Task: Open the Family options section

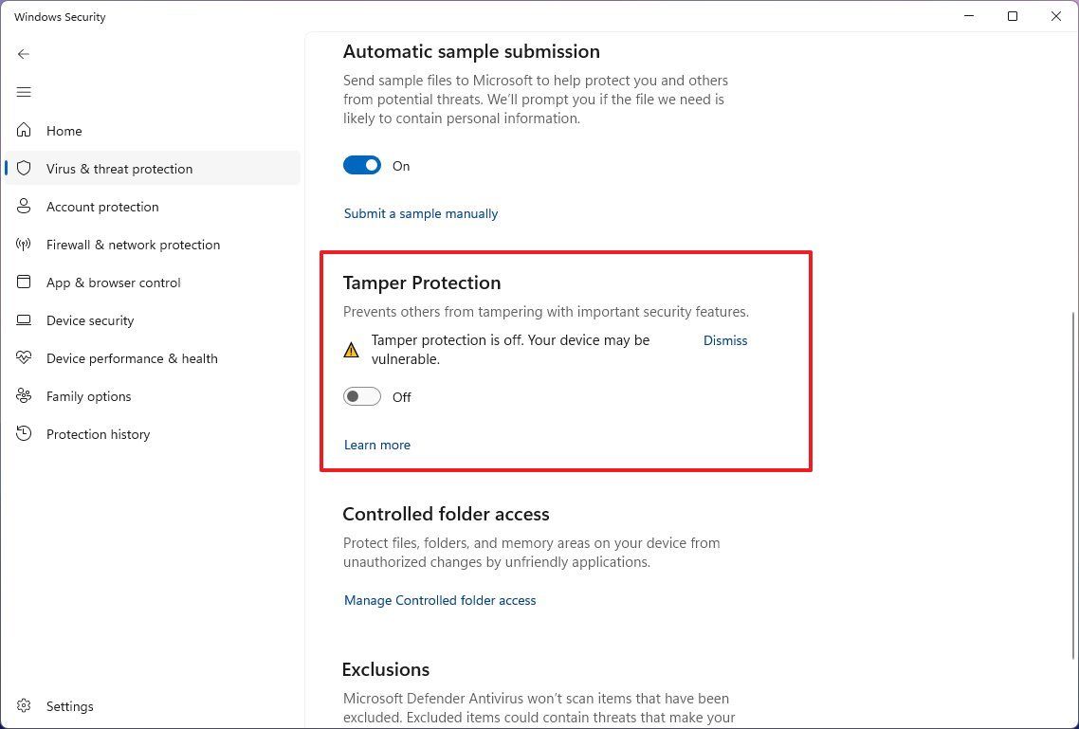Action: 88,396
